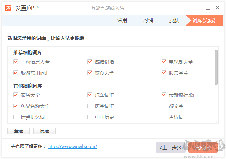Click the 反选 button

tap(44, 131)
